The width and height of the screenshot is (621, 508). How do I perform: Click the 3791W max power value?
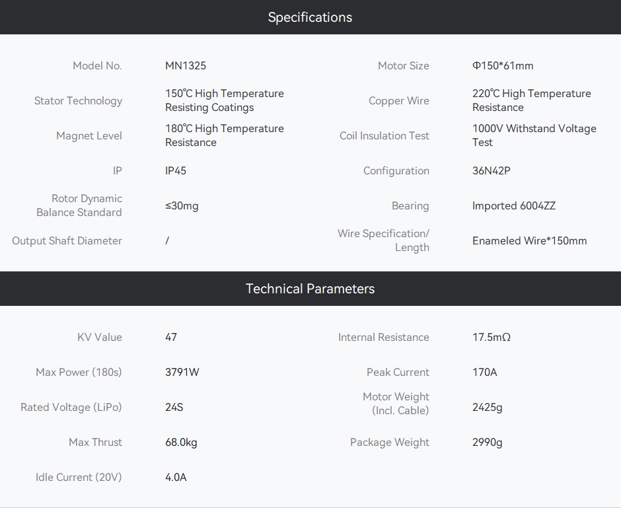pyautogui.click(x=182, y=372)
